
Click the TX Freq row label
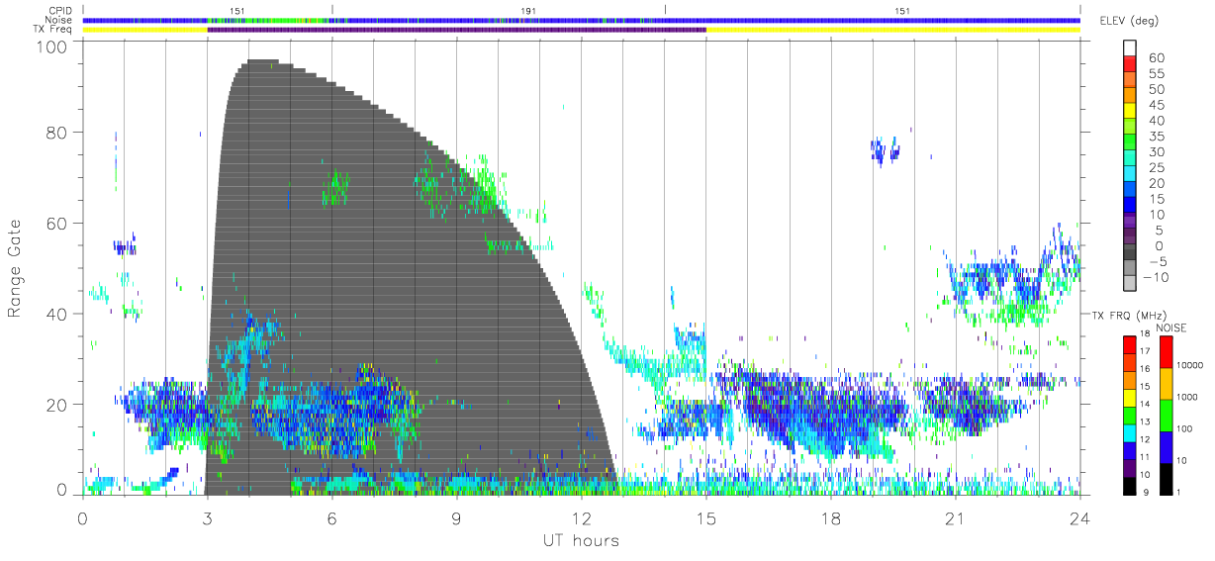53,30
